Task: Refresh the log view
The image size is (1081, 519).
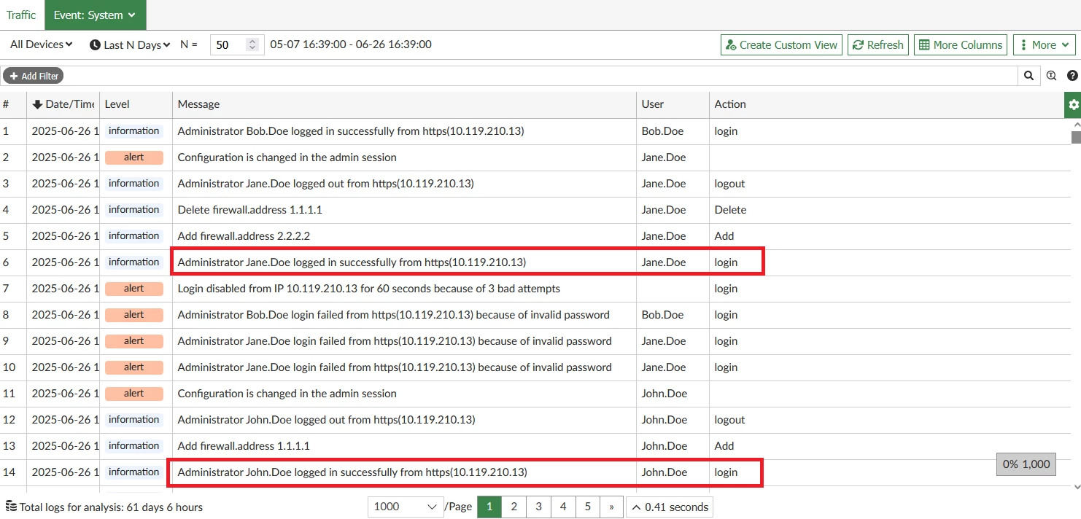Action: point(878,44)
